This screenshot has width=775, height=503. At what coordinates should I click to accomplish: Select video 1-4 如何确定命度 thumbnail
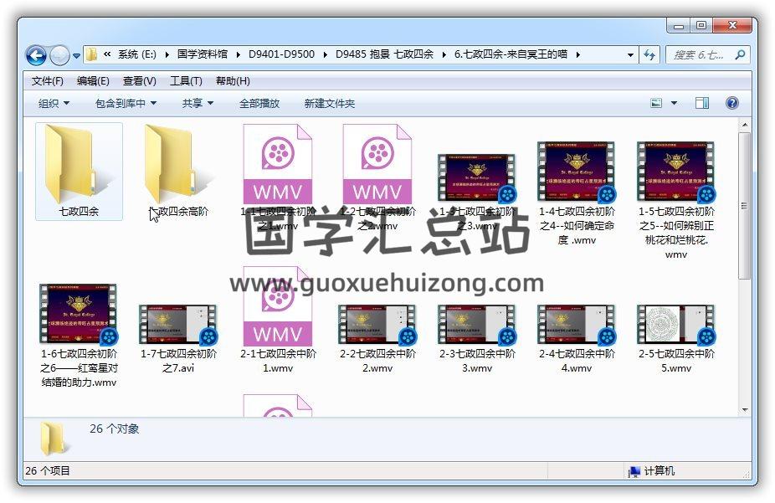577,172
